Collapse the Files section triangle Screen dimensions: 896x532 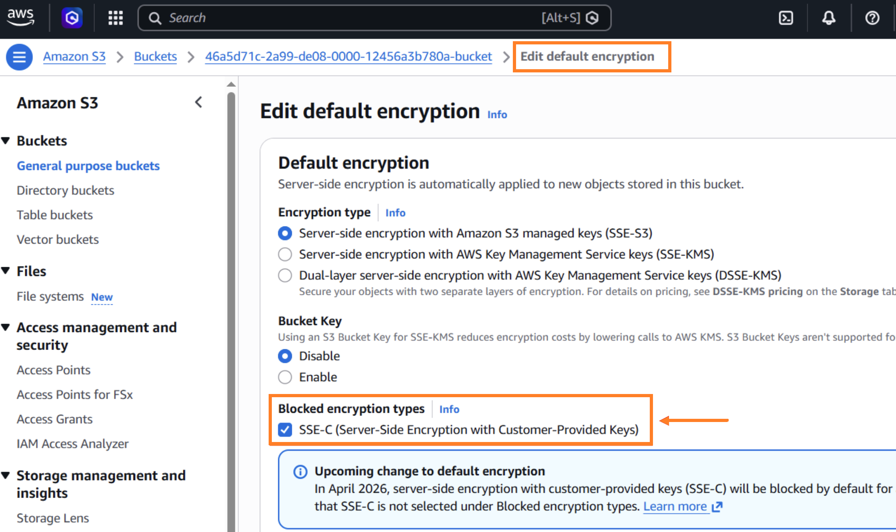point(6,271)
